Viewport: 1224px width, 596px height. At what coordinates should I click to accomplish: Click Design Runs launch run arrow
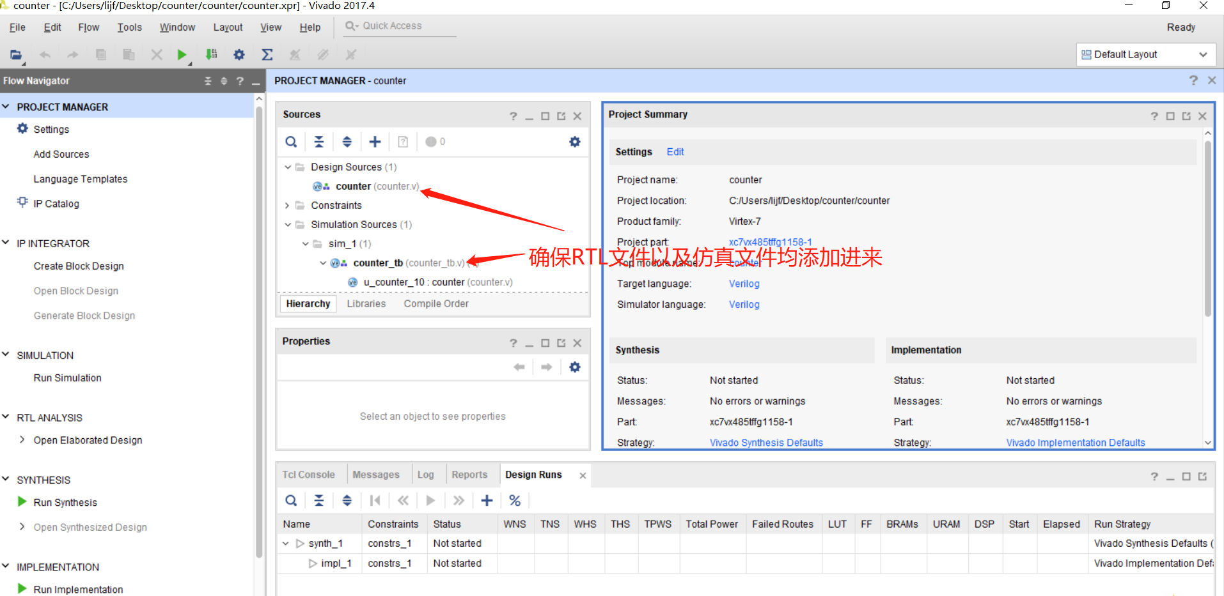(430, 501)
